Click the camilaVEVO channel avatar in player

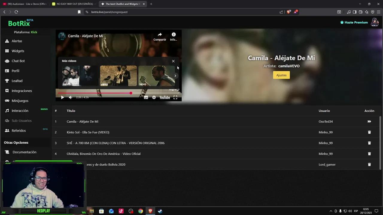(62, 36)
